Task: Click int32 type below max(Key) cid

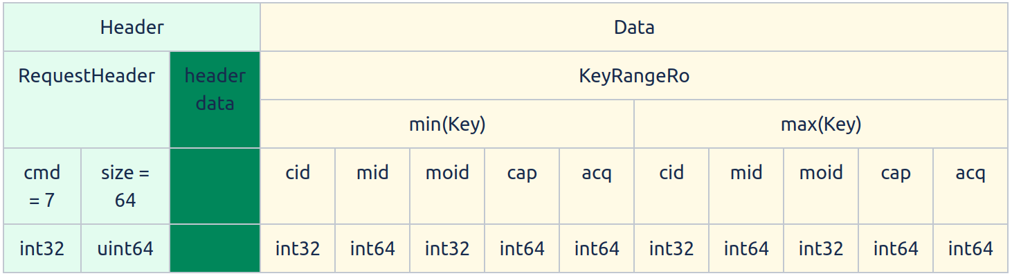Action: click(x=671, y=248)
